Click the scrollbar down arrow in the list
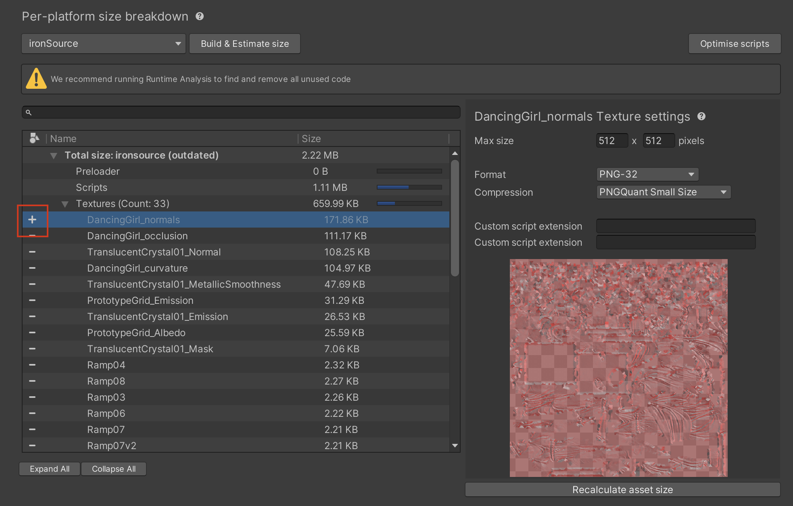Image resolution: width=793 pixels, height=506 pixels. point(455,445)
